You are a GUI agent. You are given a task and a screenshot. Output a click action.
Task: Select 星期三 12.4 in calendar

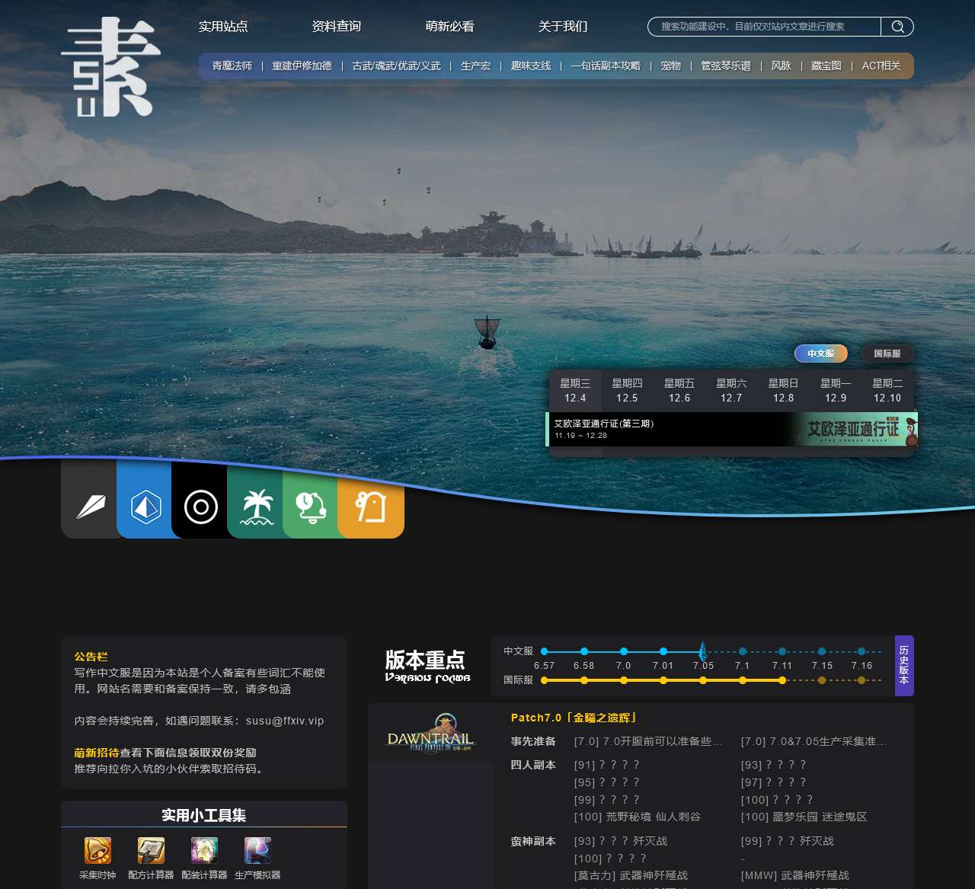coord(575,391)
